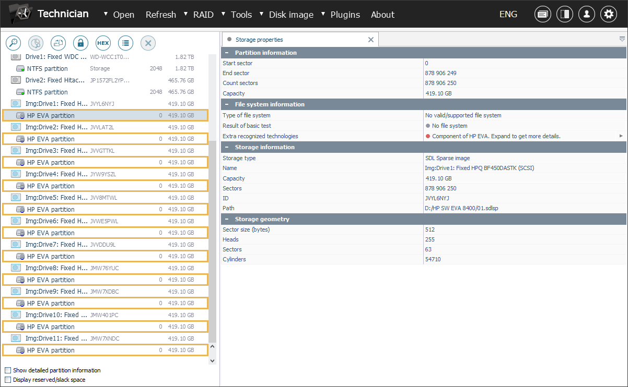Collapse the Storage information section

(227, 147)
